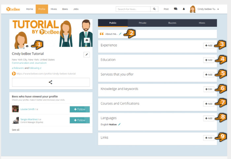
Task: Edit profile with the pencil button
Action: [86, 55]
